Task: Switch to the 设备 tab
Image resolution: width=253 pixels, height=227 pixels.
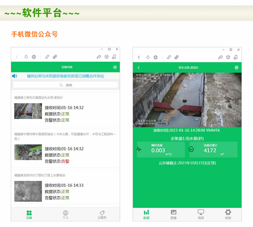Action: 29,215
